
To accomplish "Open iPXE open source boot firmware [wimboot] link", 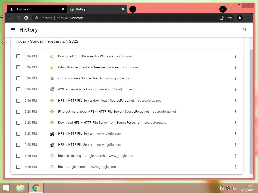I will (90, 89).
